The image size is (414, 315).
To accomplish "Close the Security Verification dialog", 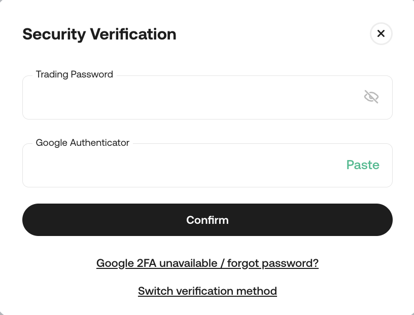I will click(381, 34).
